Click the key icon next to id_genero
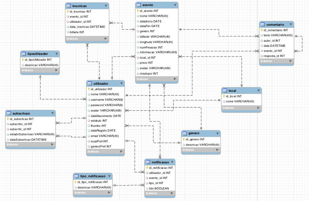 184,139
